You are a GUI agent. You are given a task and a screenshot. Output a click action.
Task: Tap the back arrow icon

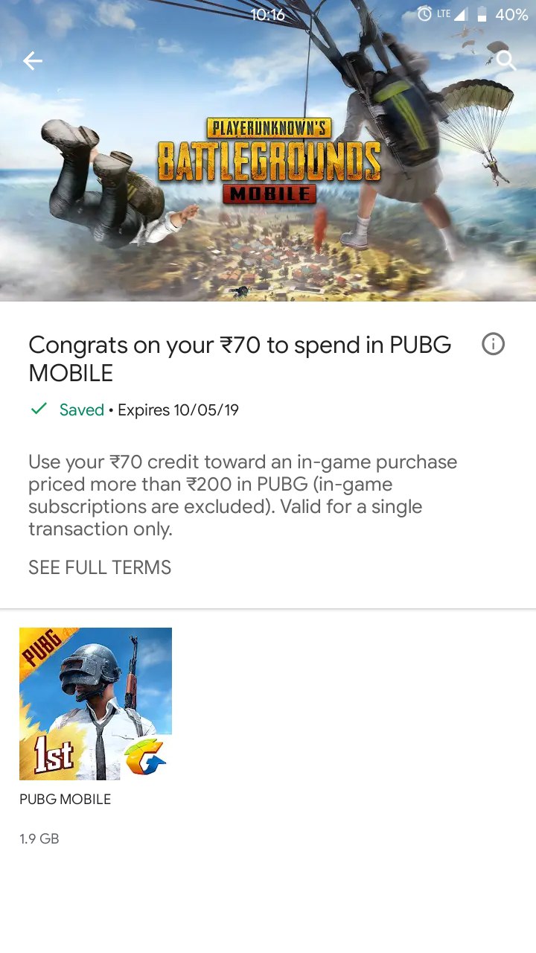(x=33, y=61)
